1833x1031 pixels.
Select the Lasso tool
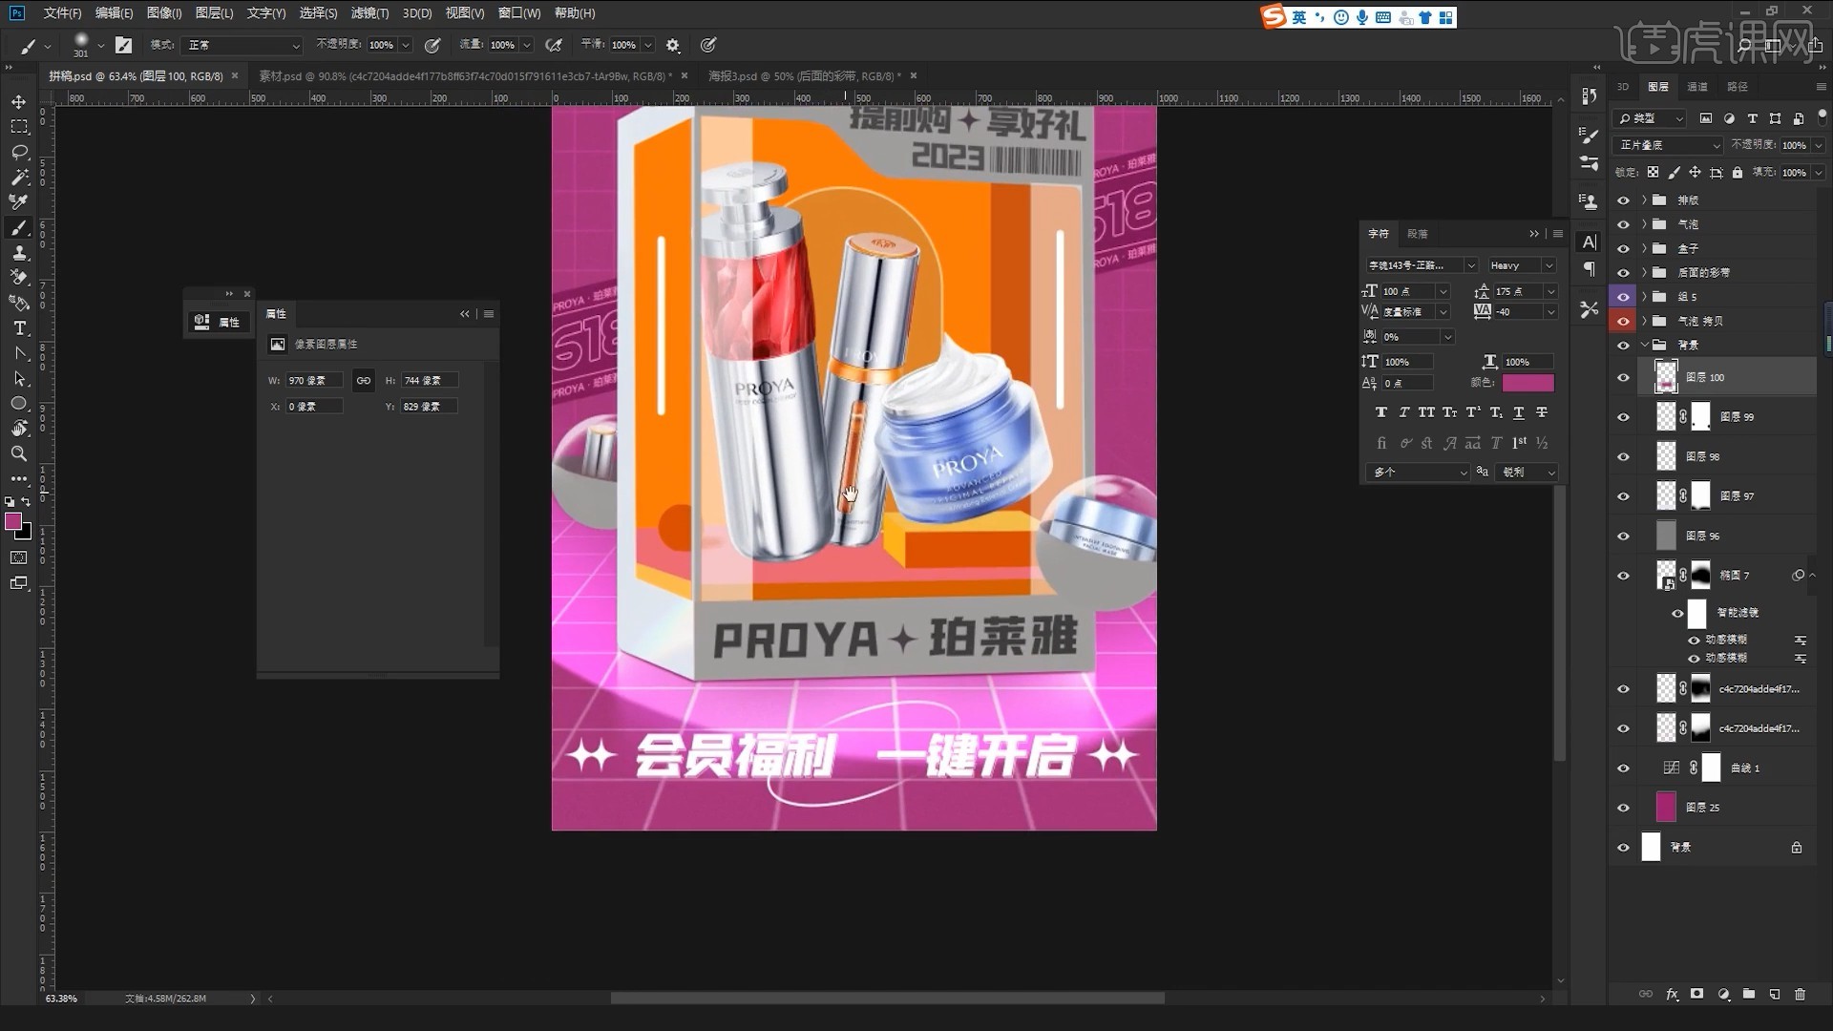[x=19, y=152]
